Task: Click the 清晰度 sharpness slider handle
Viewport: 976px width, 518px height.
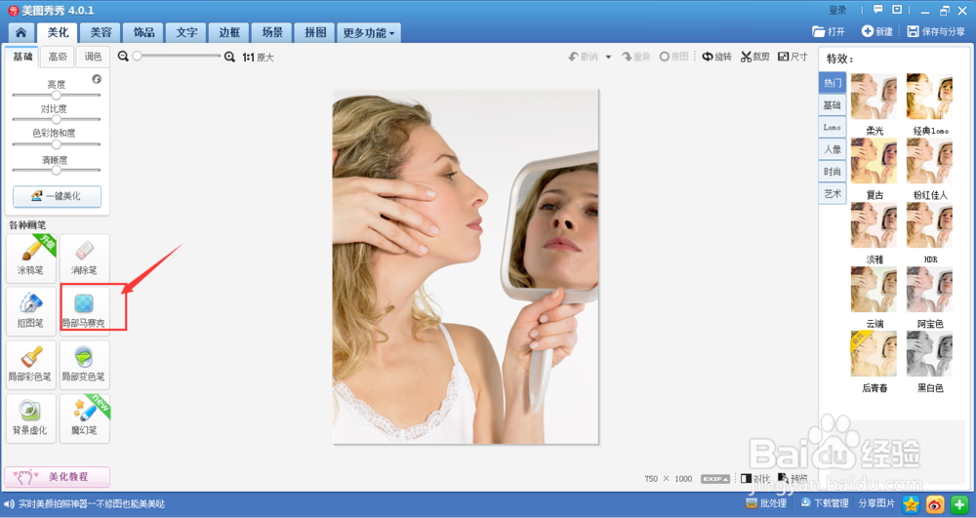Action: pos(57,170)
